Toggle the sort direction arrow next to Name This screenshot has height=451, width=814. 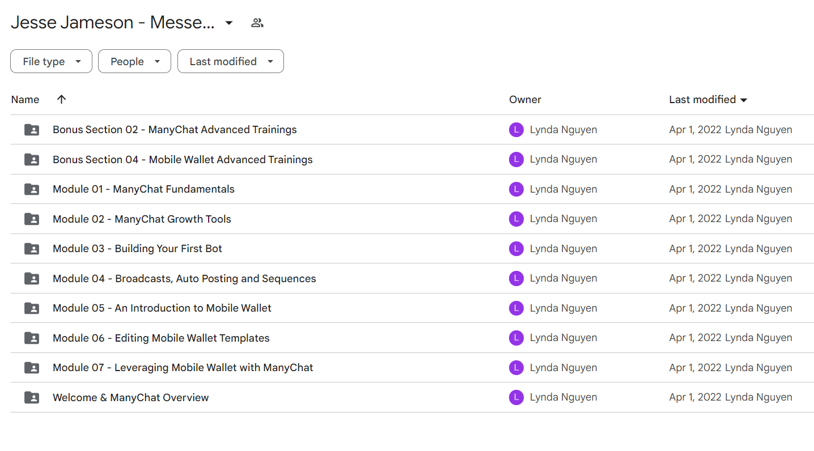[62, 99]
